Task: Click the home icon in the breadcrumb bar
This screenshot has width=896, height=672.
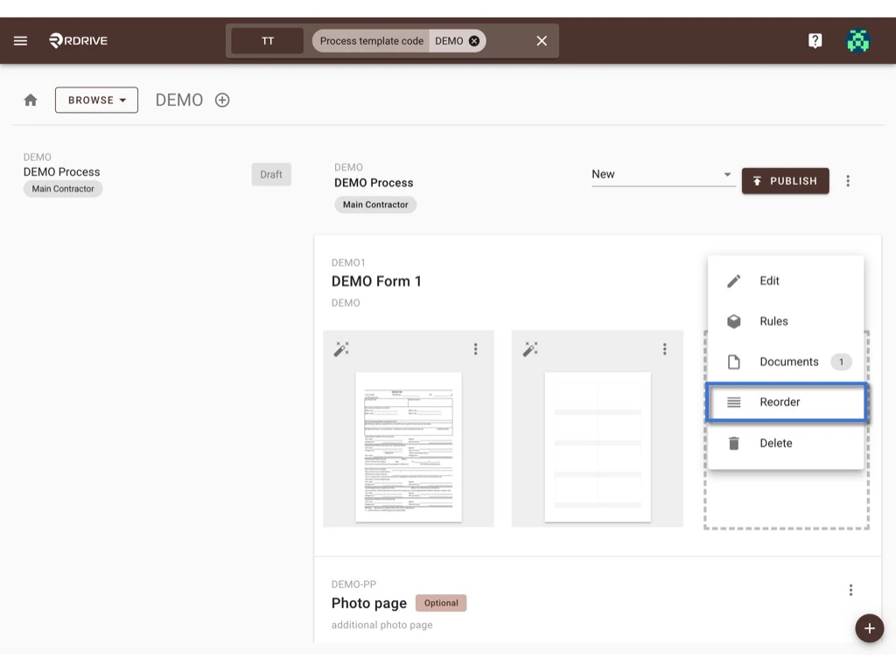Action: [31, 99]
